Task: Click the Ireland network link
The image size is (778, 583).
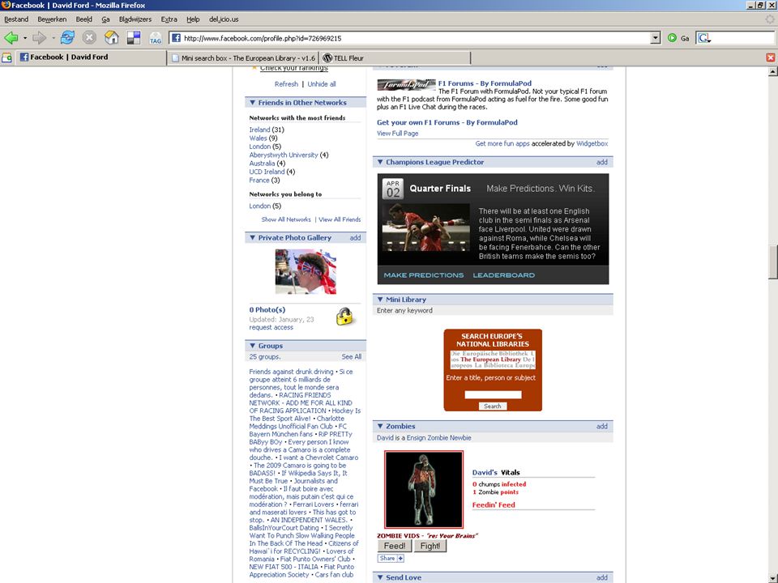Action: (259, 130)
